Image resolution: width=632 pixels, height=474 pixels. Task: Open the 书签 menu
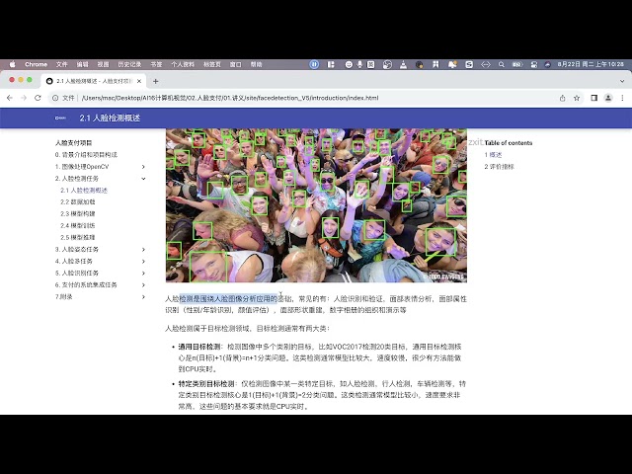[x=156, y=64]
